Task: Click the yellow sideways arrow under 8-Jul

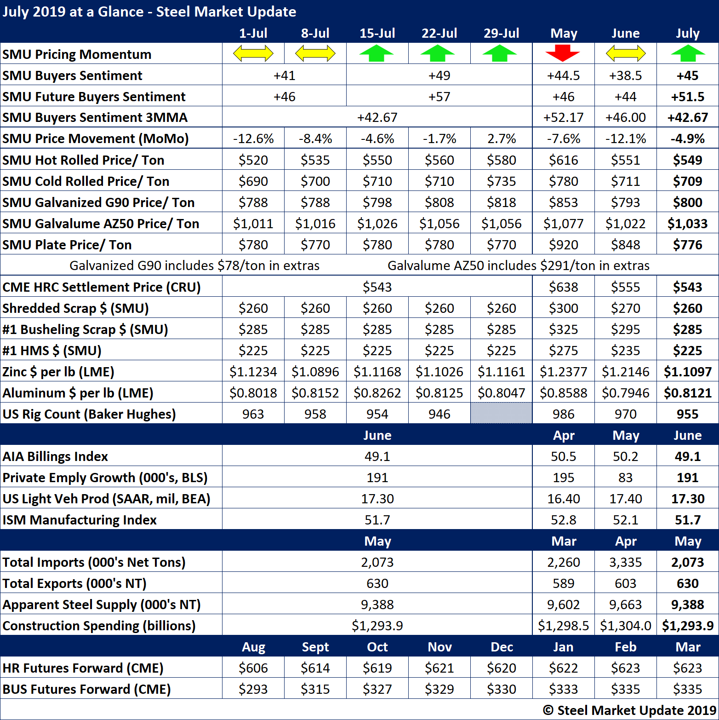Action: click(315, 53)
